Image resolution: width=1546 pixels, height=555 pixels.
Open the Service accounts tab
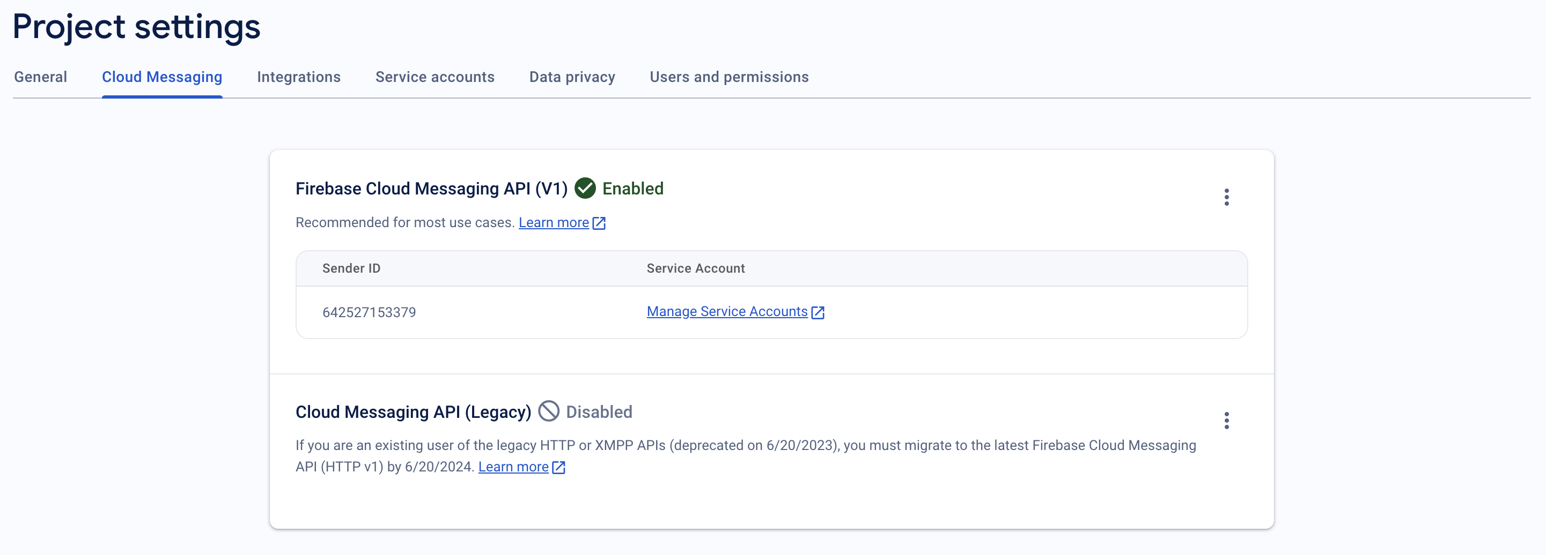coord(435,77)
